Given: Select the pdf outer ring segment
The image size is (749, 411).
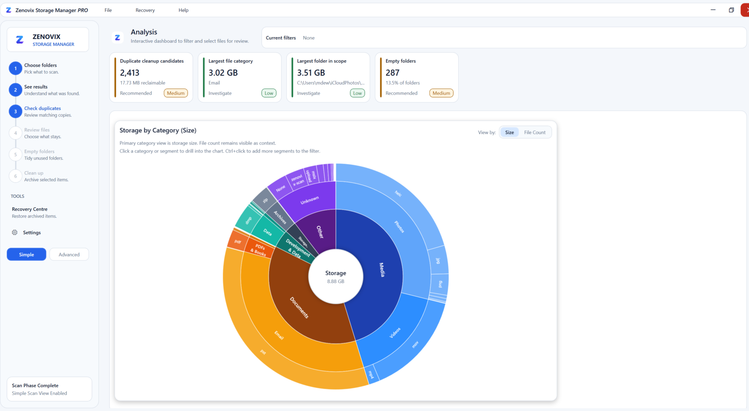Looking at the screenshot, I should 238,241.
